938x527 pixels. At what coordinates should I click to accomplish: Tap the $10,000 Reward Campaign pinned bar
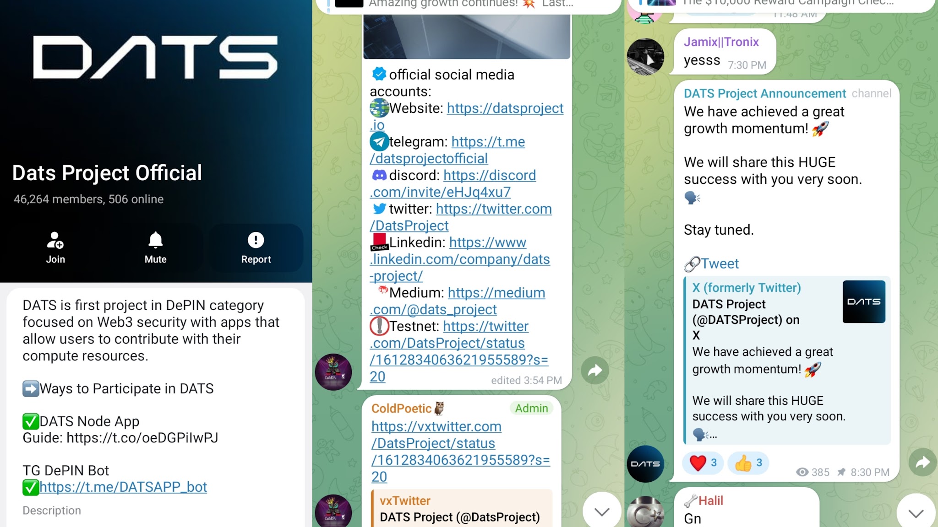(x=780, y=5)
